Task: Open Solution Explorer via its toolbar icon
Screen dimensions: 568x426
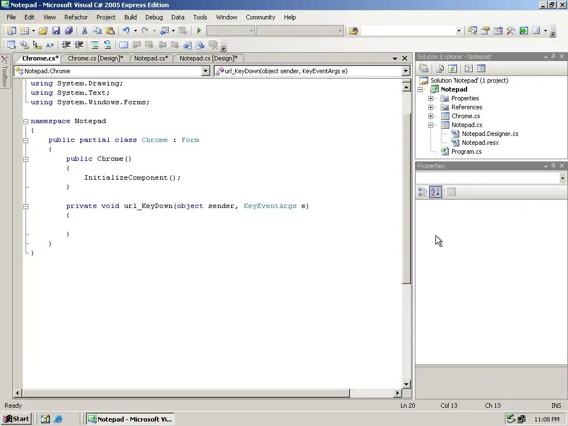Action: click(x=473, y=31)
